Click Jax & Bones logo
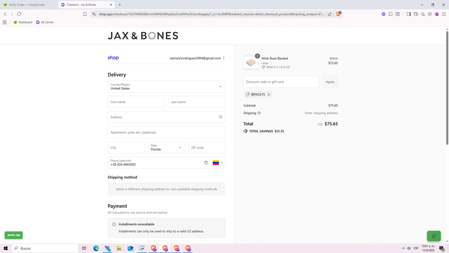 coord(143,36)
